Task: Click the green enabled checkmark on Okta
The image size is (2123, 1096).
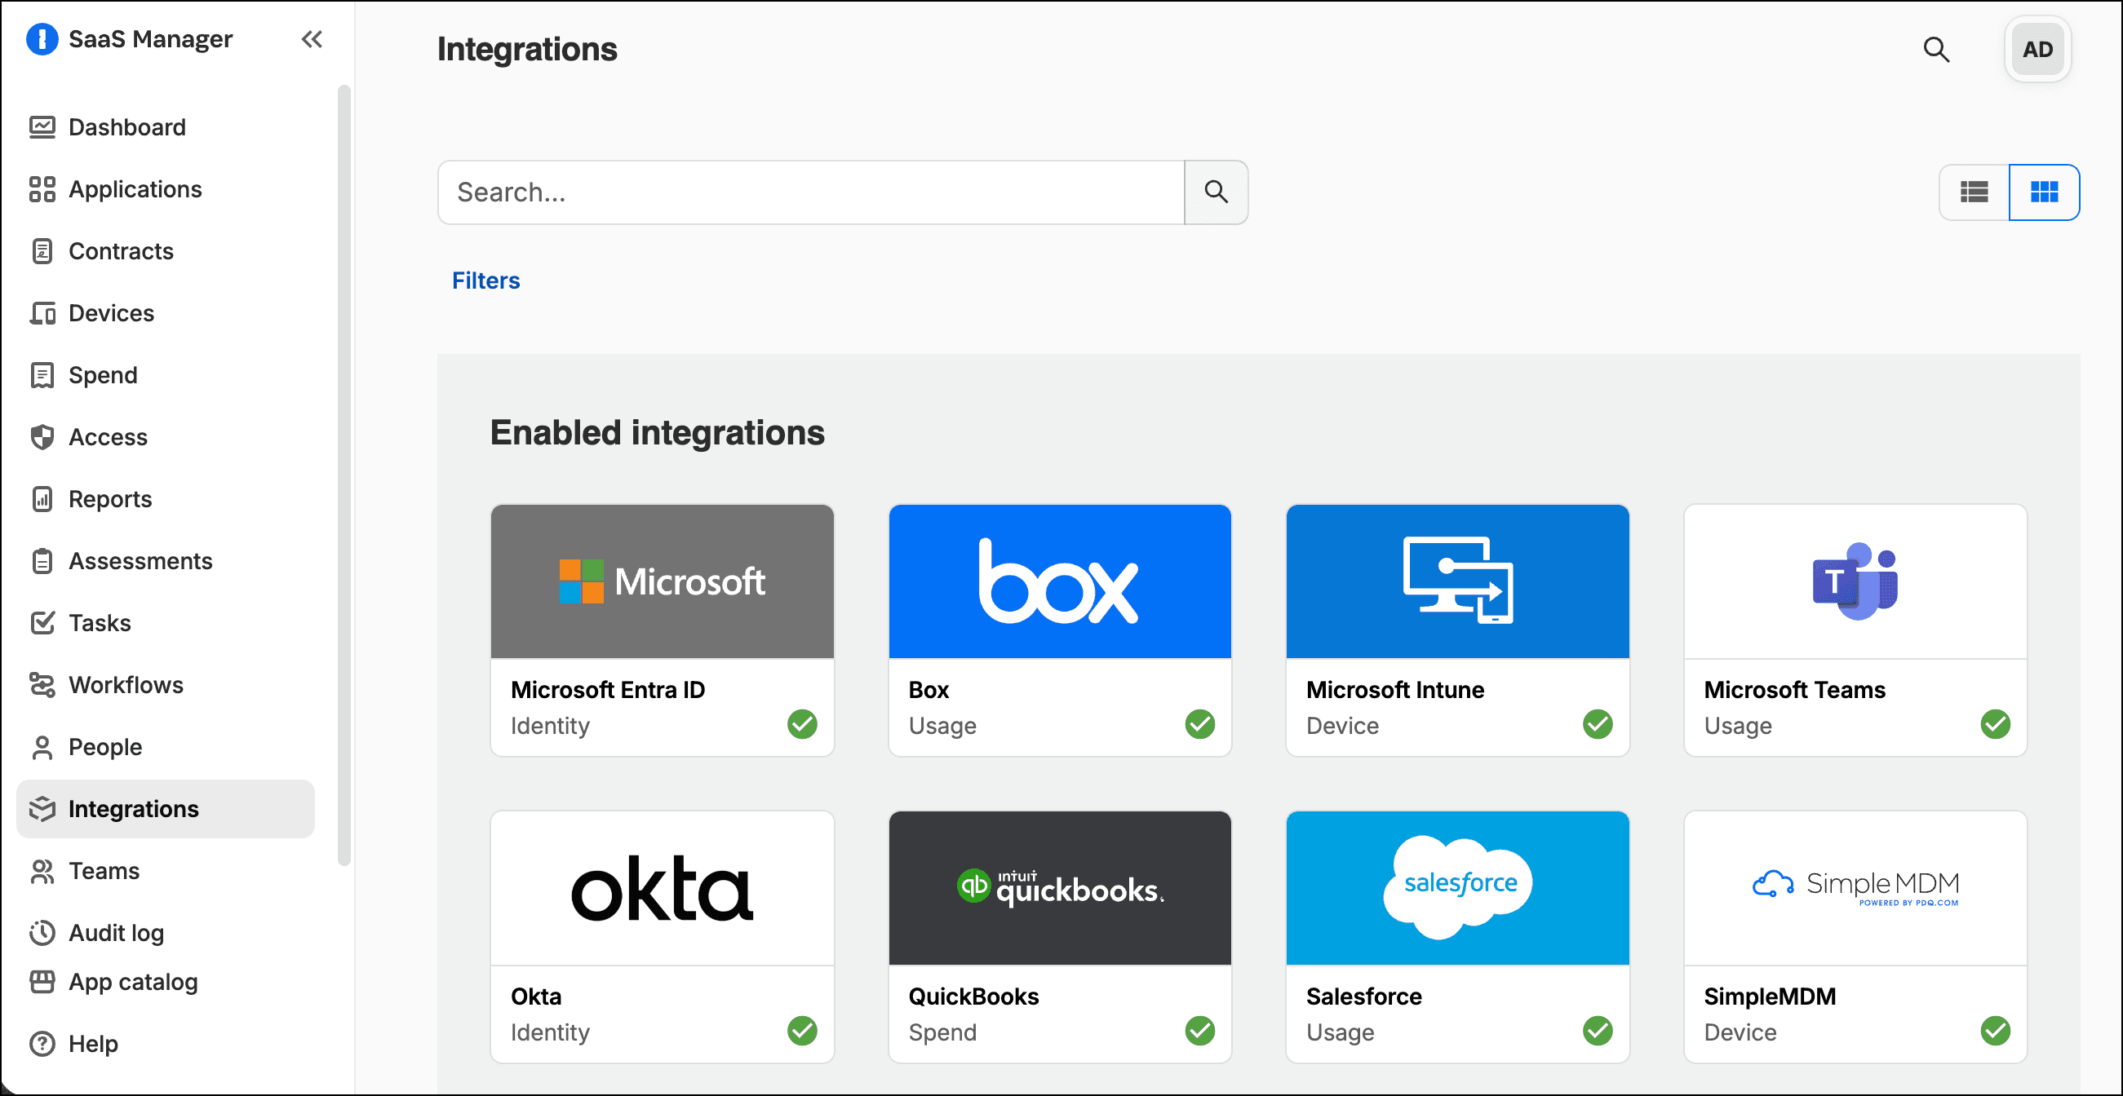Action: click(802, 1030)
